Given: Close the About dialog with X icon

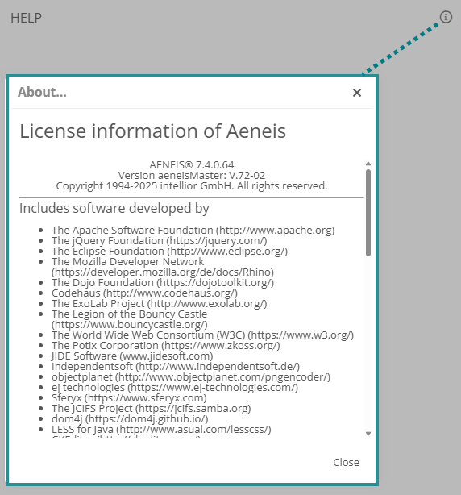Looking at the screenshot, I should click(x=357, y=93).
